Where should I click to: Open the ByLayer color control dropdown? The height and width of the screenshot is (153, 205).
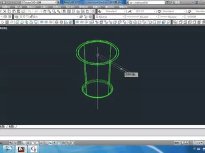110,17
